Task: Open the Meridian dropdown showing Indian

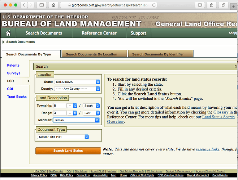Action: 76,120
